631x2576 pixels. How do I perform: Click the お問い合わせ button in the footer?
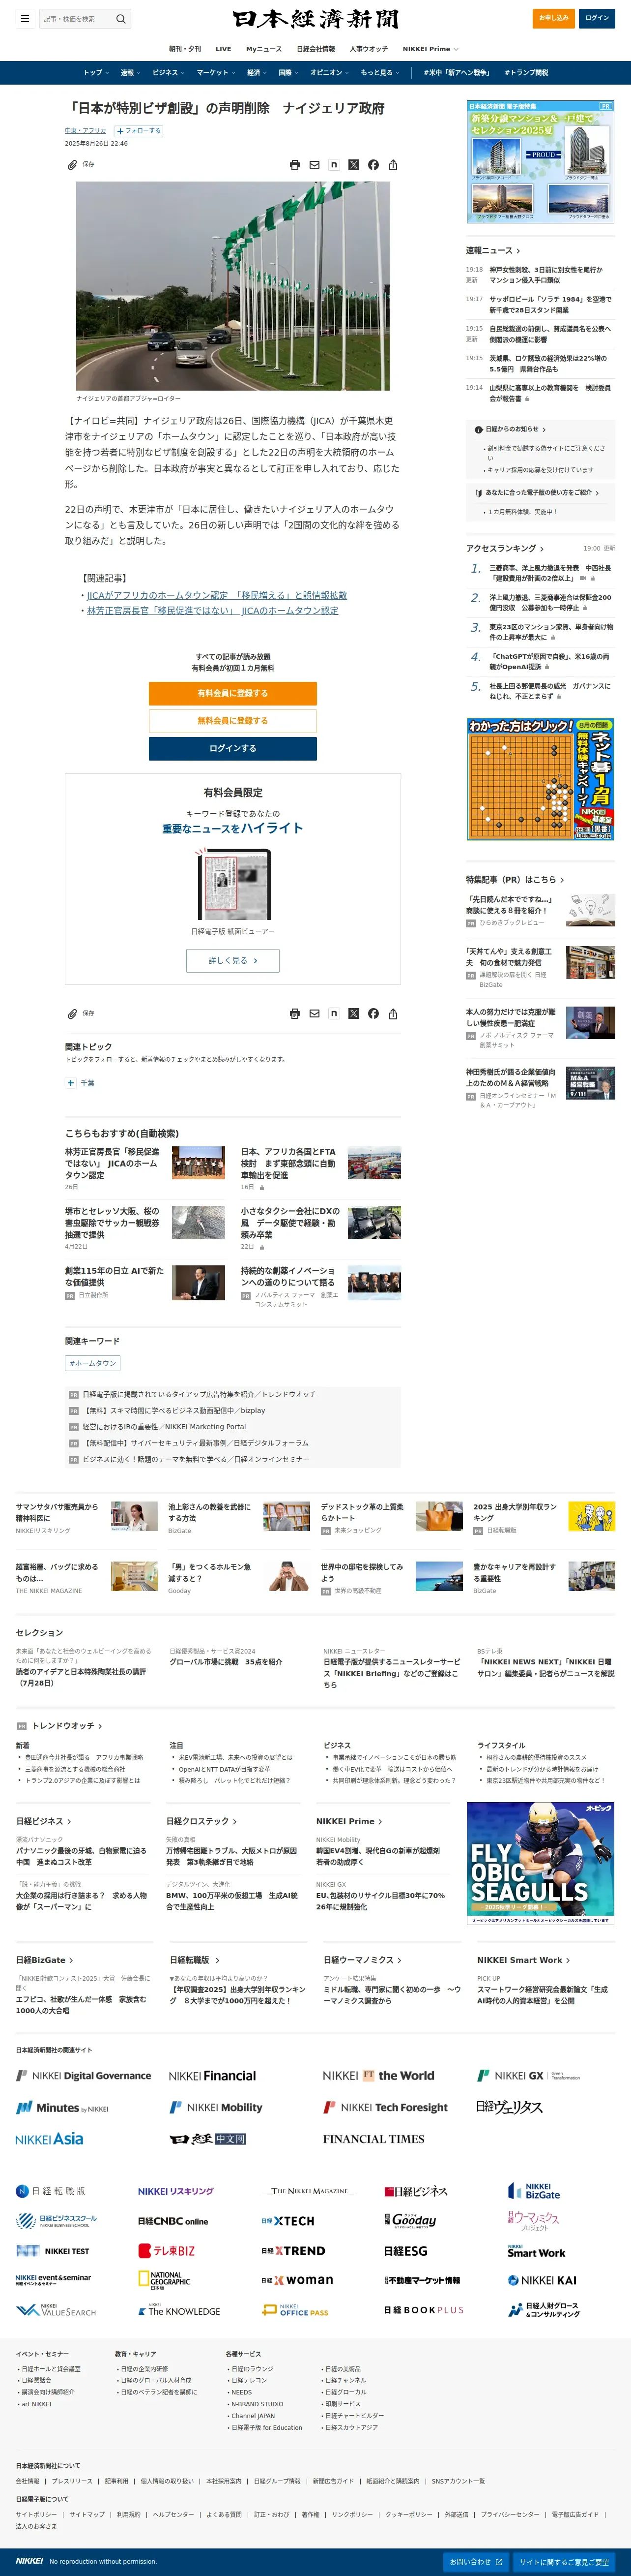476,2562
